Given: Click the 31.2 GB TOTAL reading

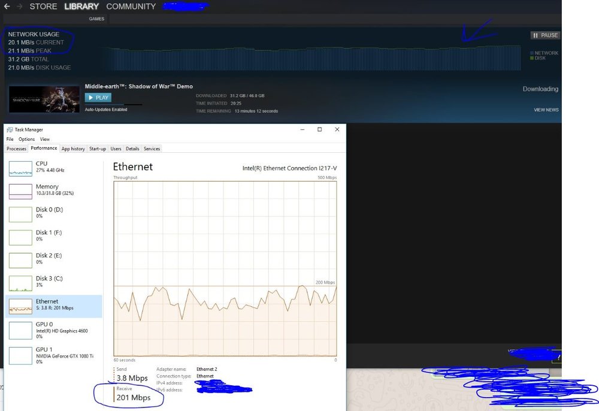Looking at the screenshot, I should pos(28,59).
